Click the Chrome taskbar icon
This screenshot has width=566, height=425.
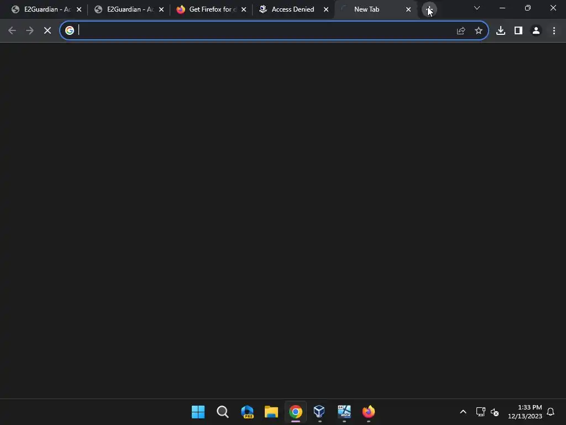[295, 412]
